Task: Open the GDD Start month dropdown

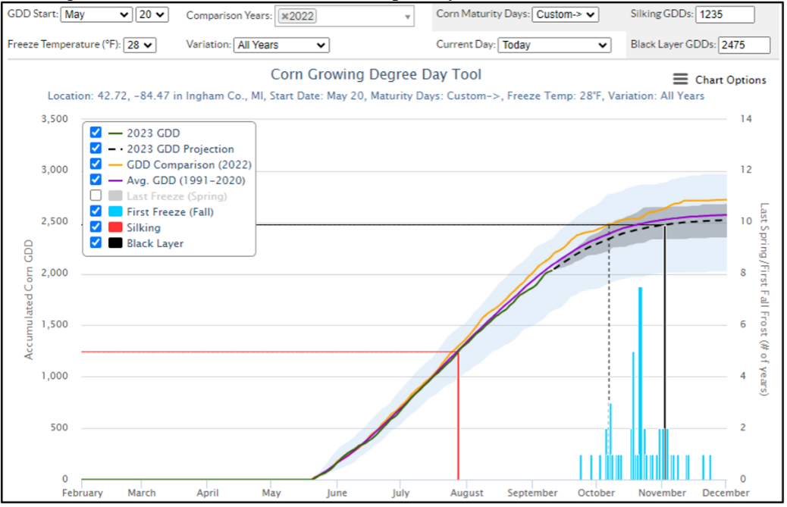Action: pos(96,14)
